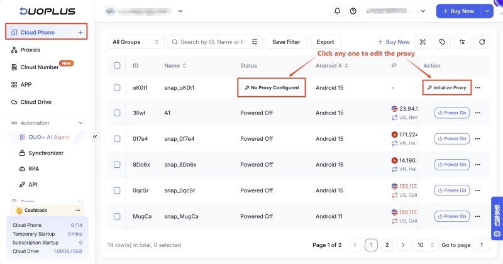Image resolution: width=503 pixels, height=264 pixels.
Task: Check the 3llwt row checkbox
Action: (117, 113)
